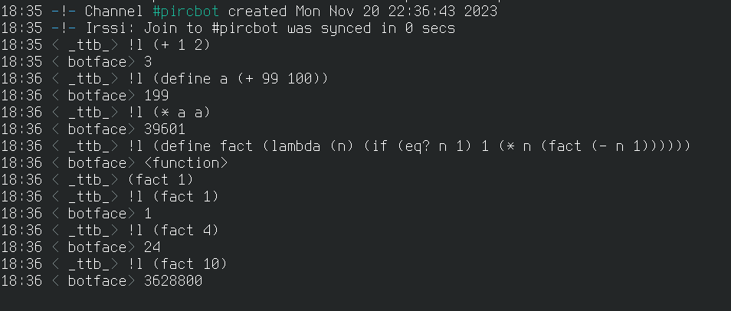Click the '(fact 1)' message without '!l' prefix
The image size is (731, 311).
[x=161, y=180]
